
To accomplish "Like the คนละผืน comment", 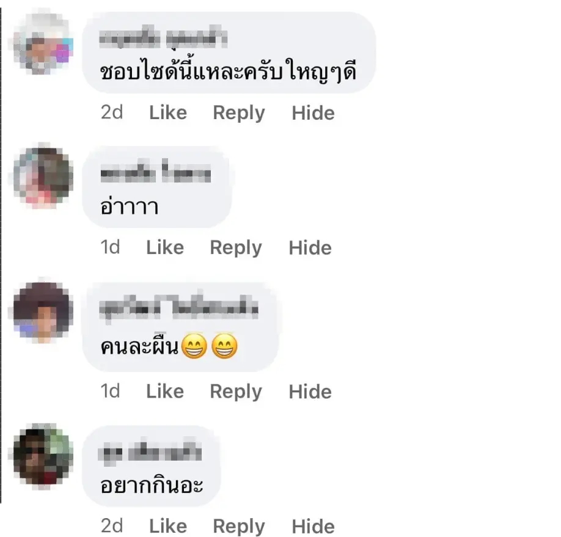I will click(x=165, y=392).
